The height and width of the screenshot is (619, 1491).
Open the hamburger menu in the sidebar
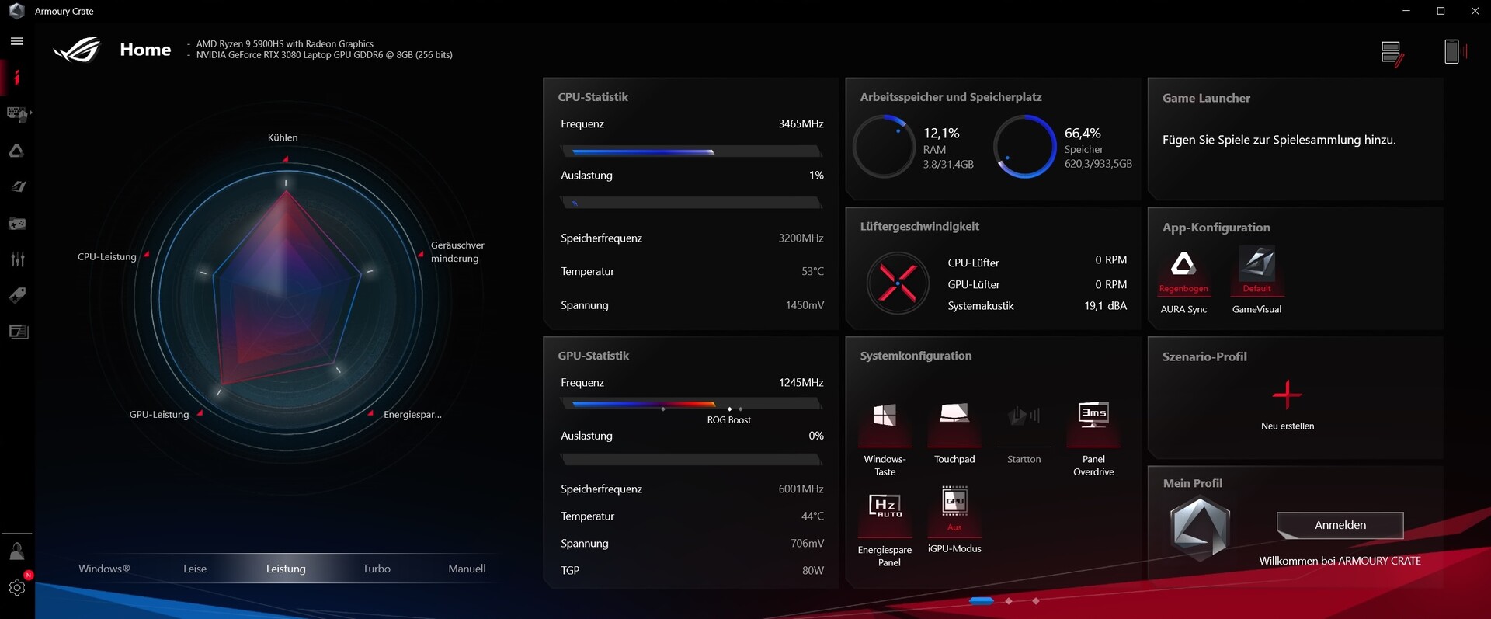17,41
